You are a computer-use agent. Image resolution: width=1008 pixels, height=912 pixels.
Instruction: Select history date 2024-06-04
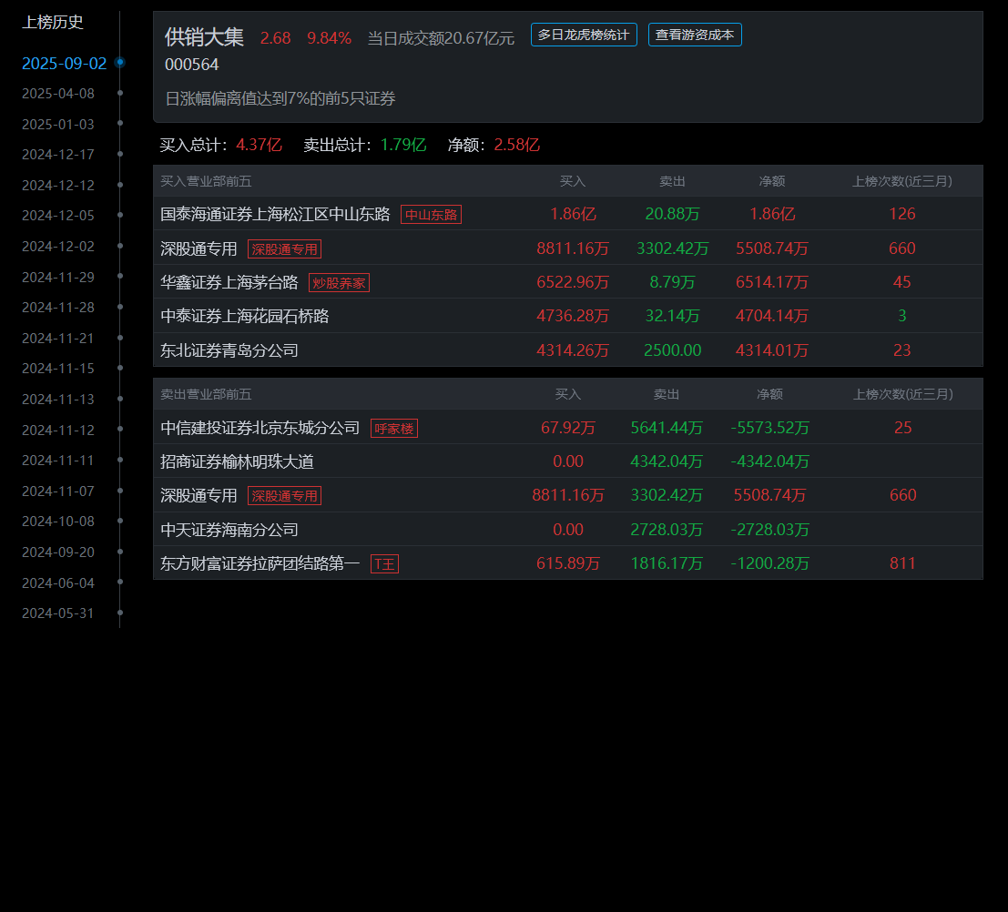point(58,583)
